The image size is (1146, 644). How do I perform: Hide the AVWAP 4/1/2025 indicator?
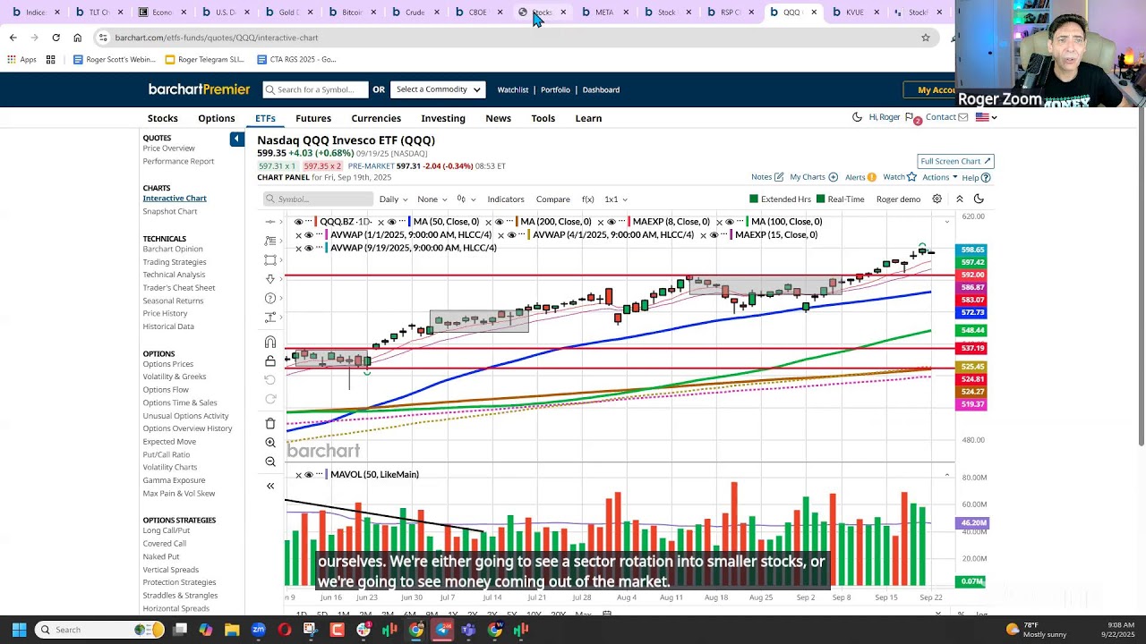tap(511, 234)
